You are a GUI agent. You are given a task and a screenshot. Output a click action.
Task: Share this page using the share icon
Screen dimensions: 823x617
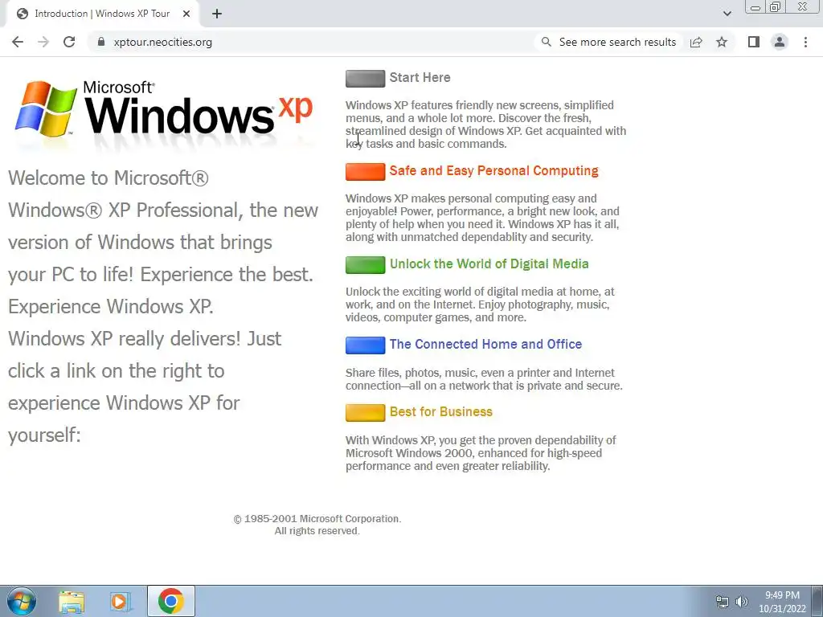click(x=696, y=42)
